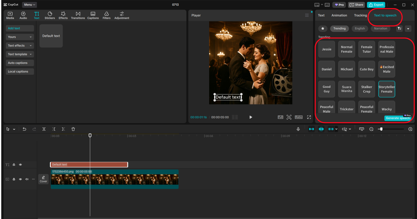The width and height of the screenshot is (417, 219).
Task: Click the microphone record voiceover icon
Action: pyautogui.click(x=298, y=129)
